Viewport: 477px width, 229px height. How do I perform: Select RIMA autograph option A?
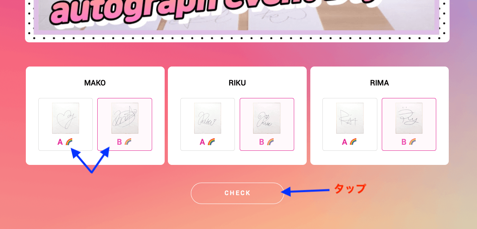(x=350, y=124)
